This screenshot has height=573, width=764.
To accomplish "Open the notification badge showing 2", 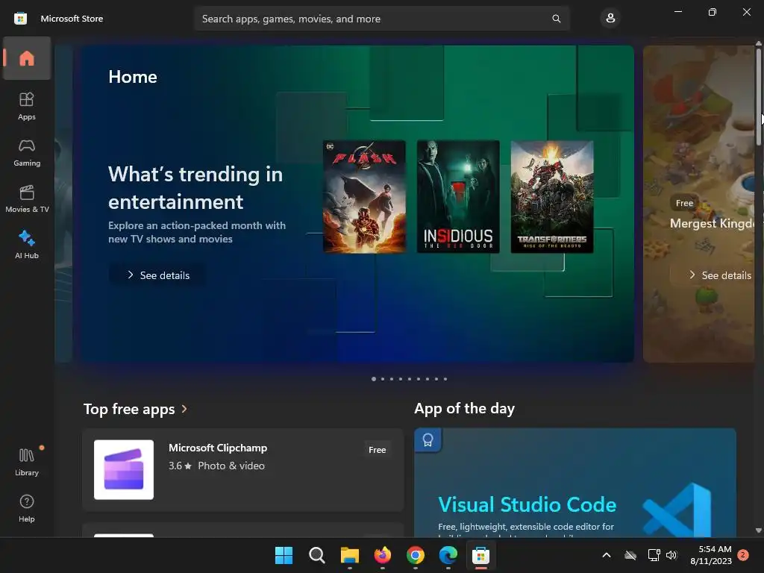I will pyautogui.click(x=743, y=555).
